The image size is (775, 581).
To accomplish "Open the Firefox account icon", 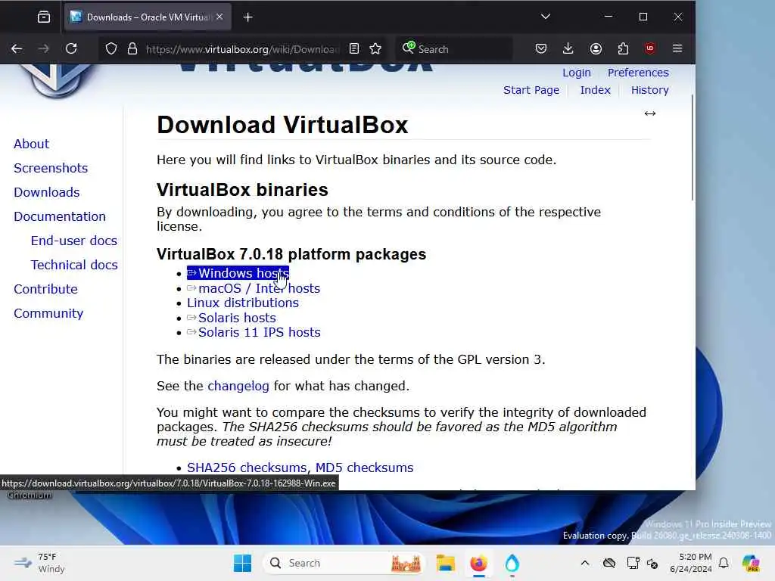I will tap(596, 48).
